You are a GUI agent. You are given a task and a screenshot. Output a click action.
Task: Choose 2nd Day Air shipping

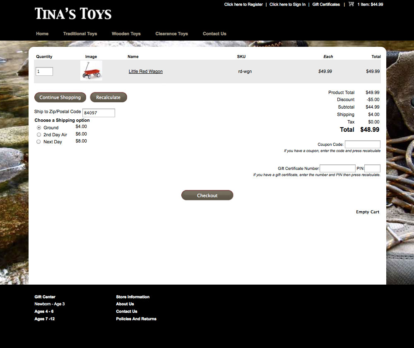[x=39, y=135]
